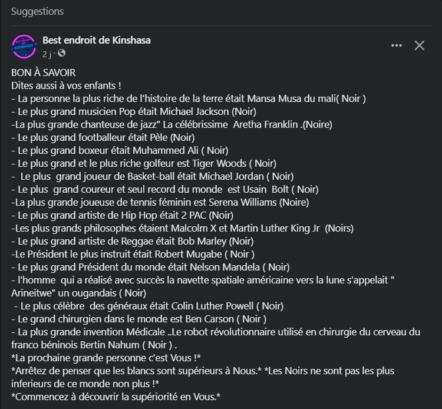
Task: Click the Suggestions heading
Action: [x=37, y=11]
